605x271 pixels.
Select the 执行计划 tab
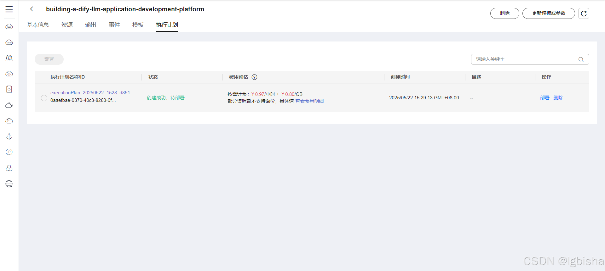[x=167, y=25]
